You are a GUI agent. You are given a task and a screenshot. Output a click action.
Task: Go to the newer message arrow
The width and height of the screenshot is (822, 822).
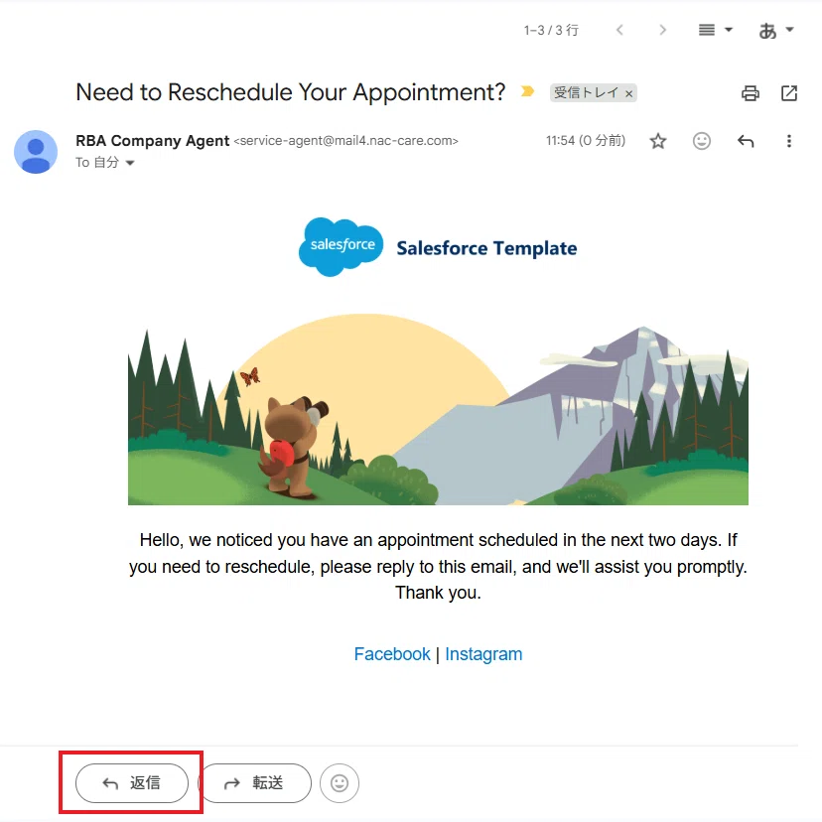point(619,30)
